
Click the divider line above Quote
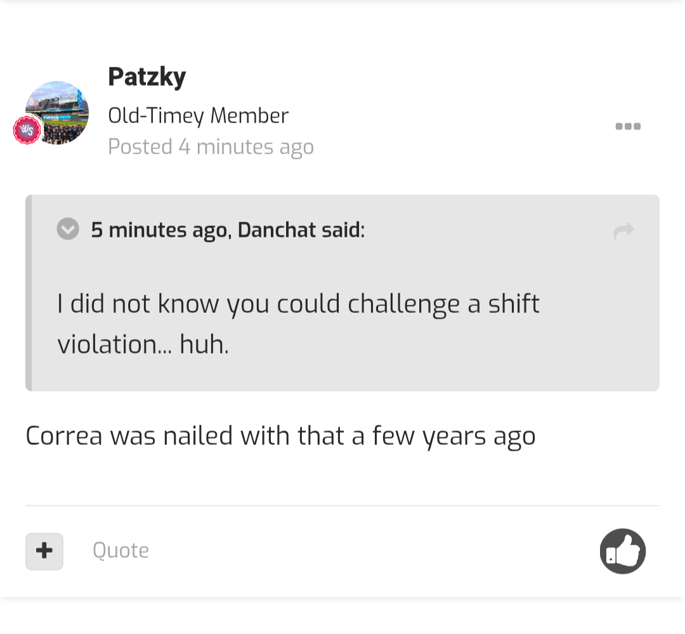[342, 506]
